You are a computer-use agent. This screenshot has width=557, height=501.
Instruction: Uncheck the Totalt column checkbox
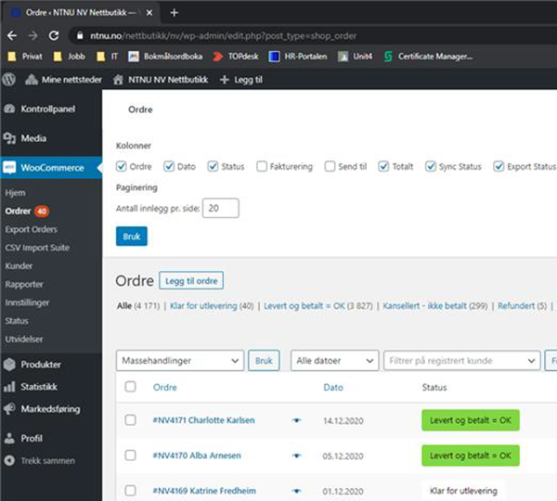pyautogui.click(x=383, y=166)
